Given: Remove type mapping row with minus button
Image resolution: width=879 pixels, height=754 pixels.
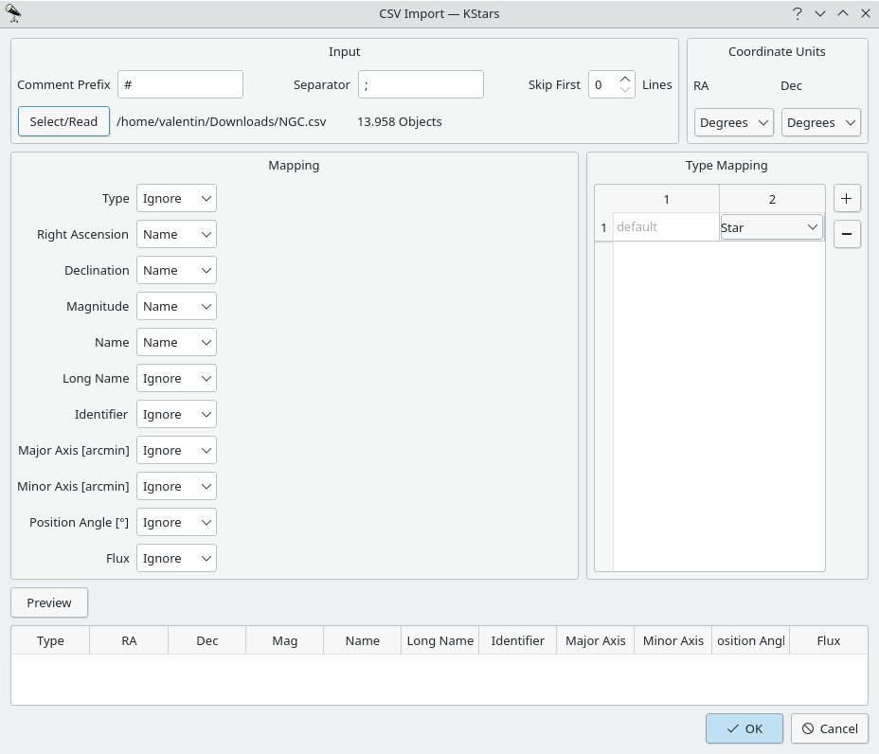Looking at the screenshot, I should pyautogui.click(x=847, y=234).
